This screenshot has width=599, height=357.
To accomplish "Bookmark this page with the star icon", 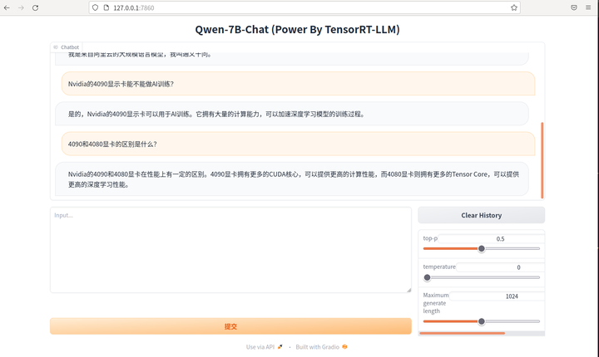I will (514, 7).
